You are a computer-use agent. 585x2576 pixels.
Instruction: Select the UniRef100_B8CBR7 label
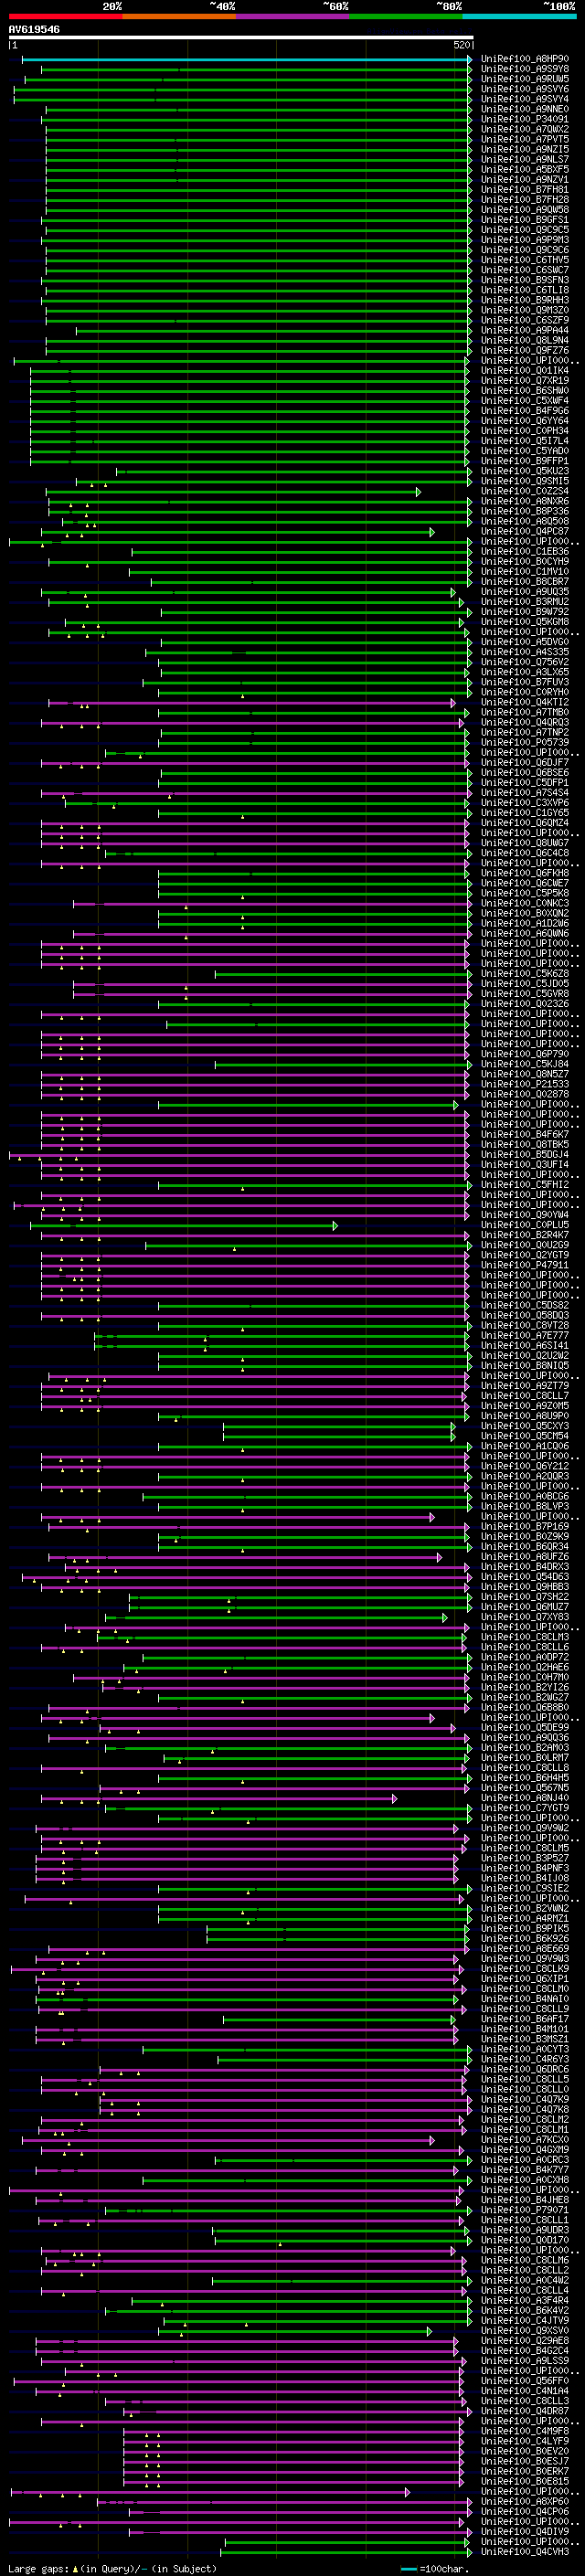525,582
